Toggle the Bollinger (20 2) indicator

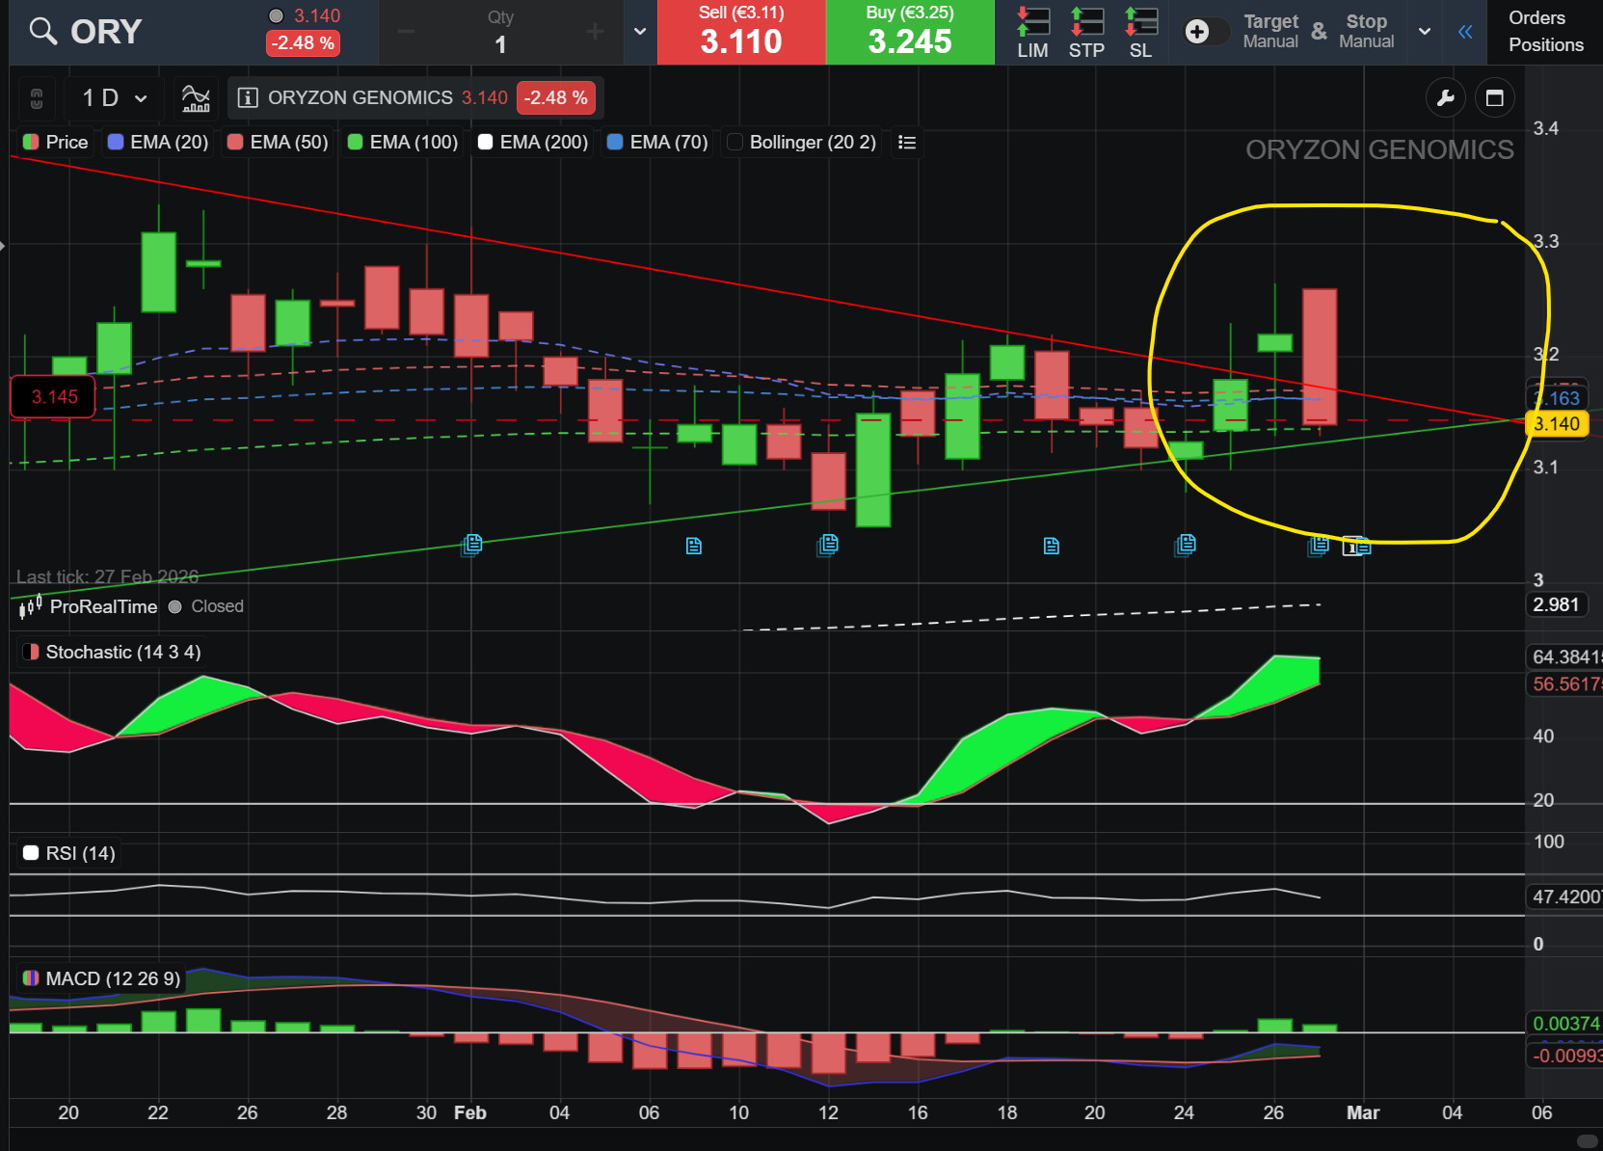click(801, 142)
